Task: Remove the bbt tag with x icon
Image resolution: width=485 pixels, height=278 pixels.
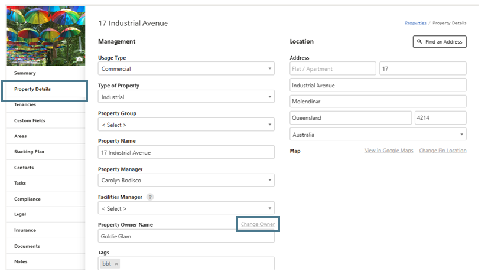Action: 116,264
